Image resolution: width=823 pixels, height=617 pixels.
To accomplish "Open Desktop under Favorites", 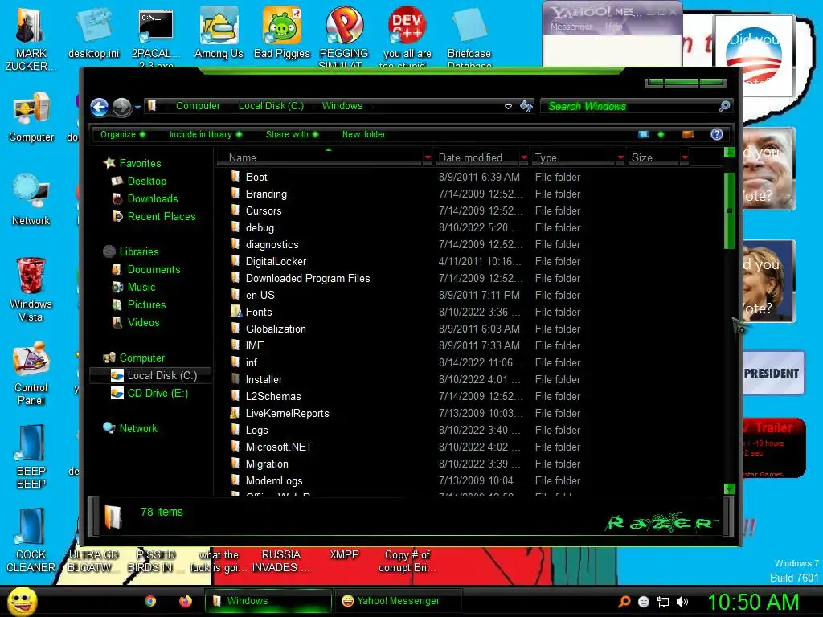I will point(147,181).
